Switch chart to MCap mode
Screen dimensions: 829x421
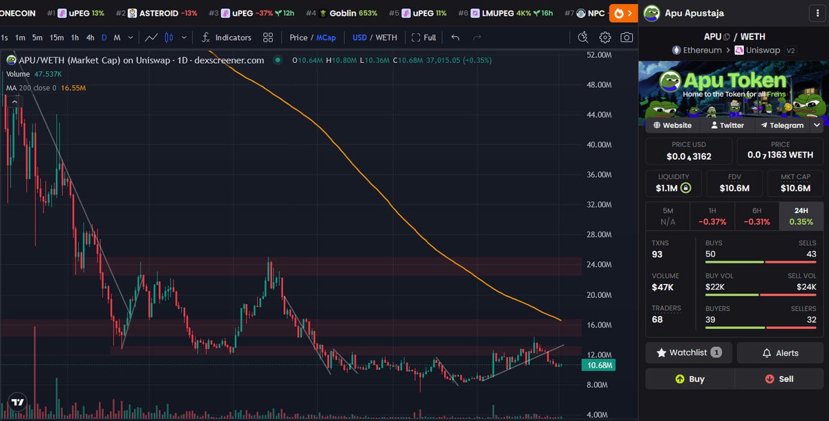pos(326,37)
